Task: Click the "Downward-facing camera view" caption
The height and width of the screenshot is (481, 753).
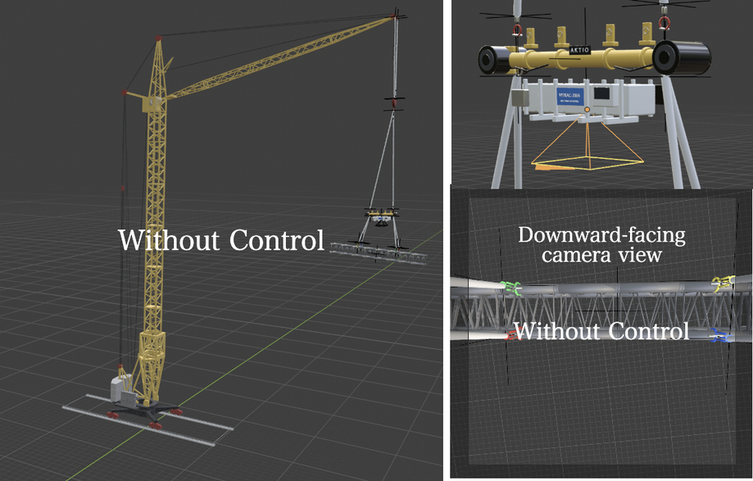Action: point(601,245)
